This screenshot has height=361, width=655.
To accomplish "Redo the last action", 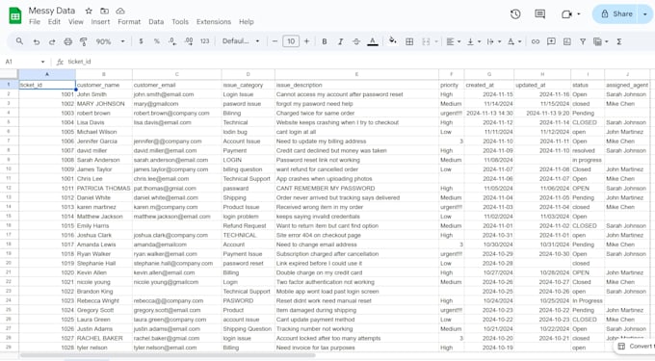I will [x=52, y=41].
